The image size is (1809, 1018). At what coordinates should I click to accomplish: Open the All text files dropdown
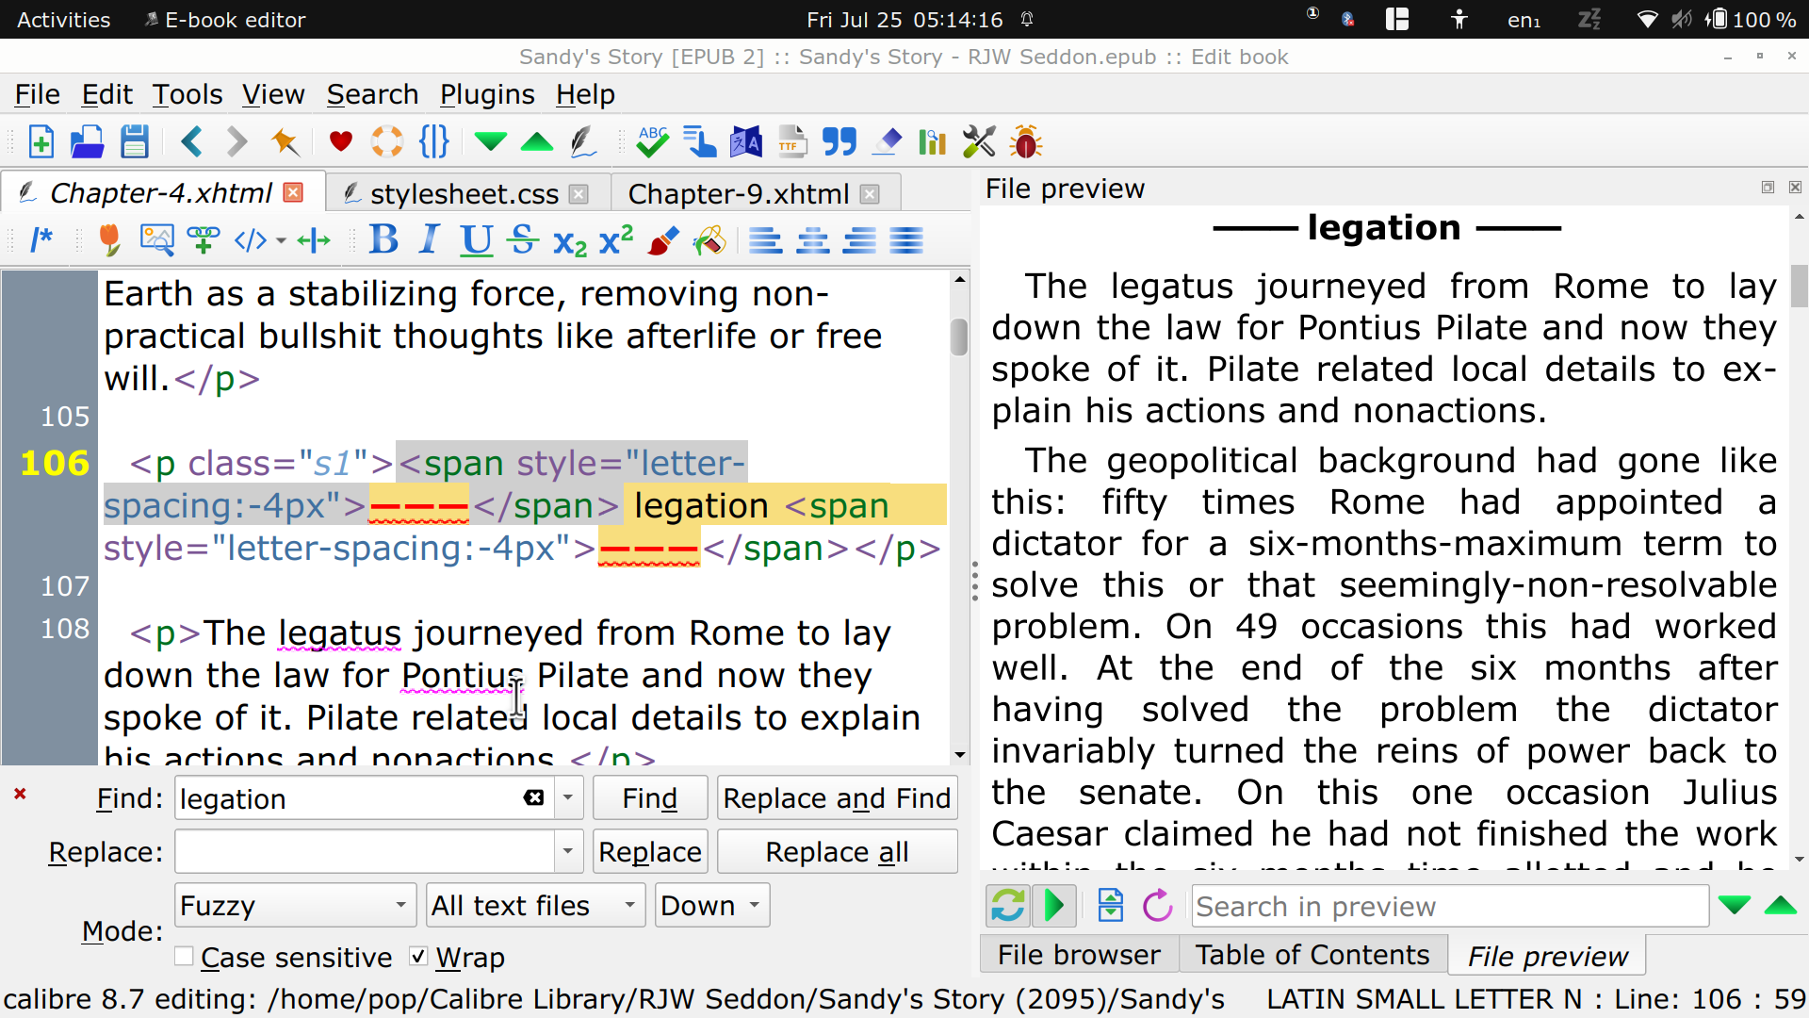point(534,906)
